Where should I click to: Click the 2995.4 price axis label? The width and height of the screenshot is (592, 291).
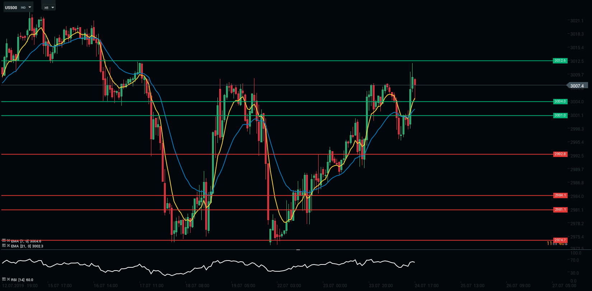(577, 142)
